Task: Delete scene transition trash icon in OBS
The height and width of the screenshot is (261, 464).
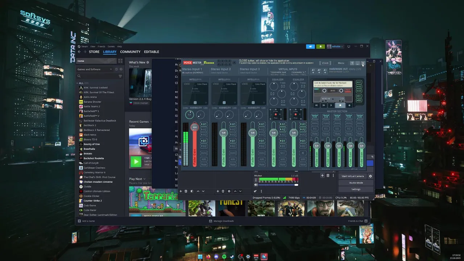Action: coord(328,175)
